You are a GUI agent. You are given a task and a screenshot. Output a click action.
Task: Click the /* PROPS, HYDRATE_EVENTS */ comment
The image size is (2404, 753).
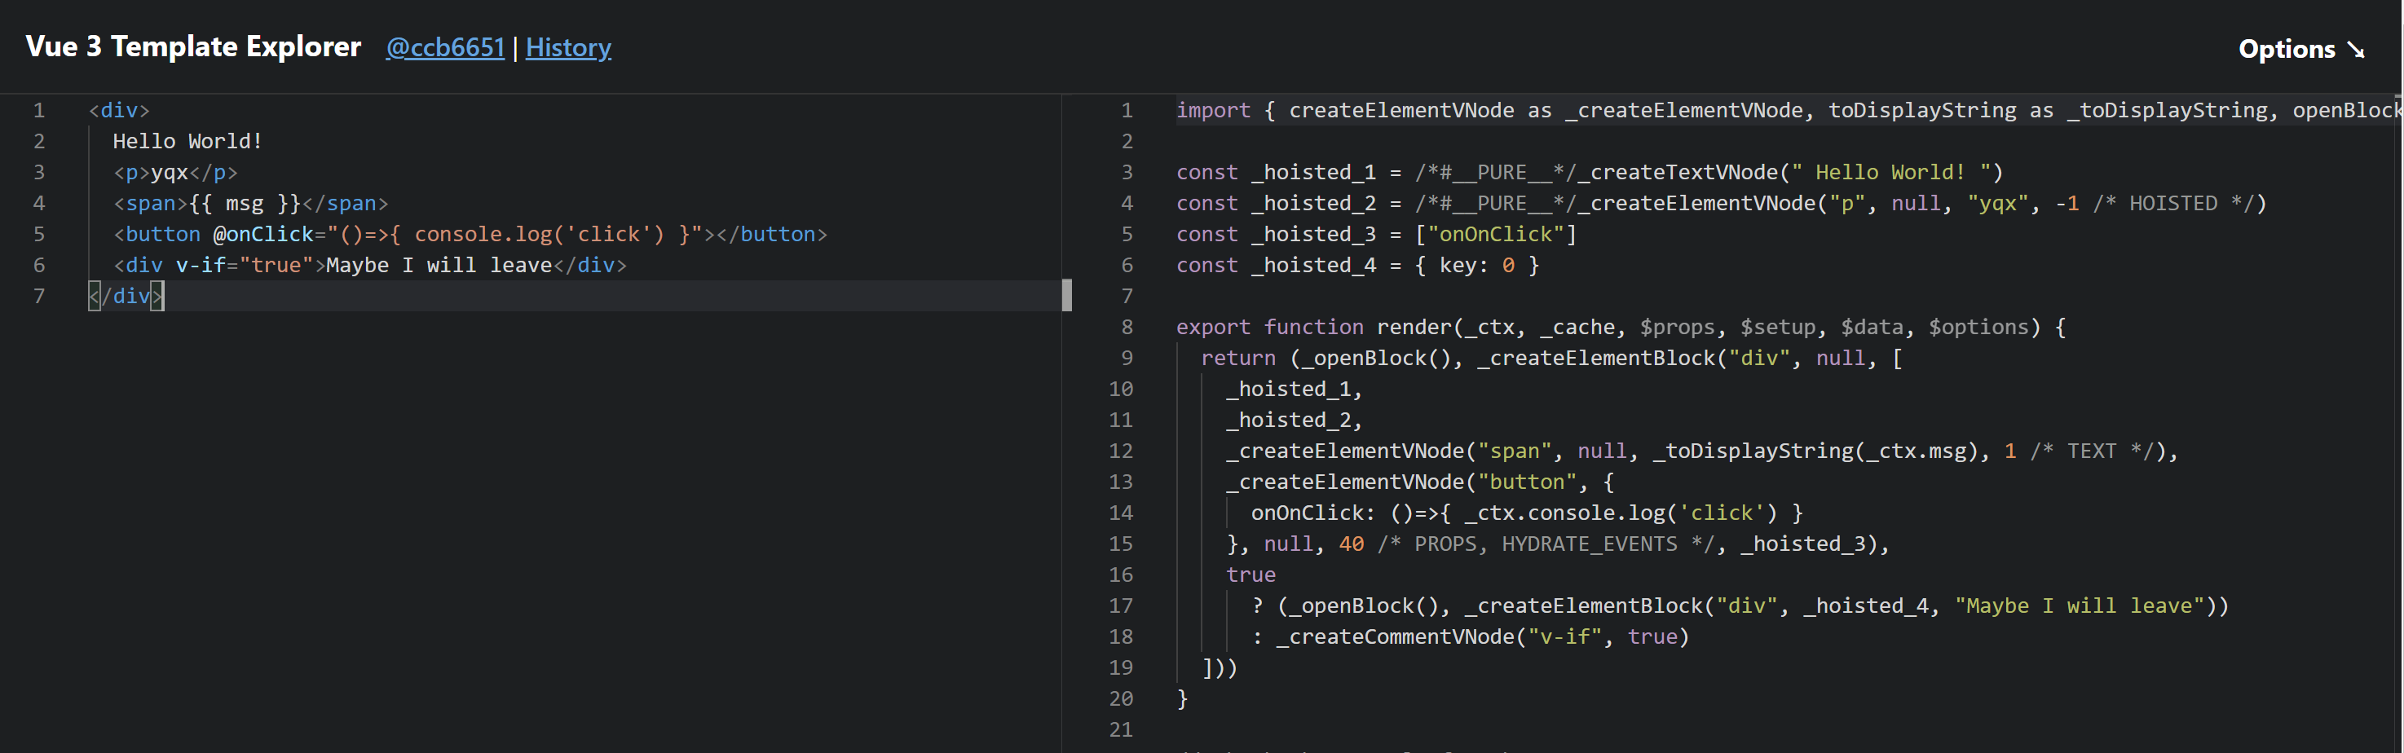click(1546, 543)
